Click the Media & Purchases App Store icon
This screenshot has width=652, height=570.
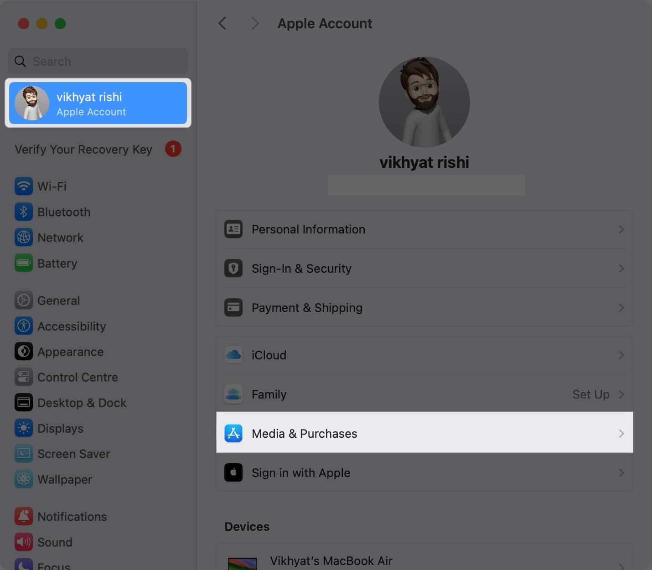coord(233,434)
